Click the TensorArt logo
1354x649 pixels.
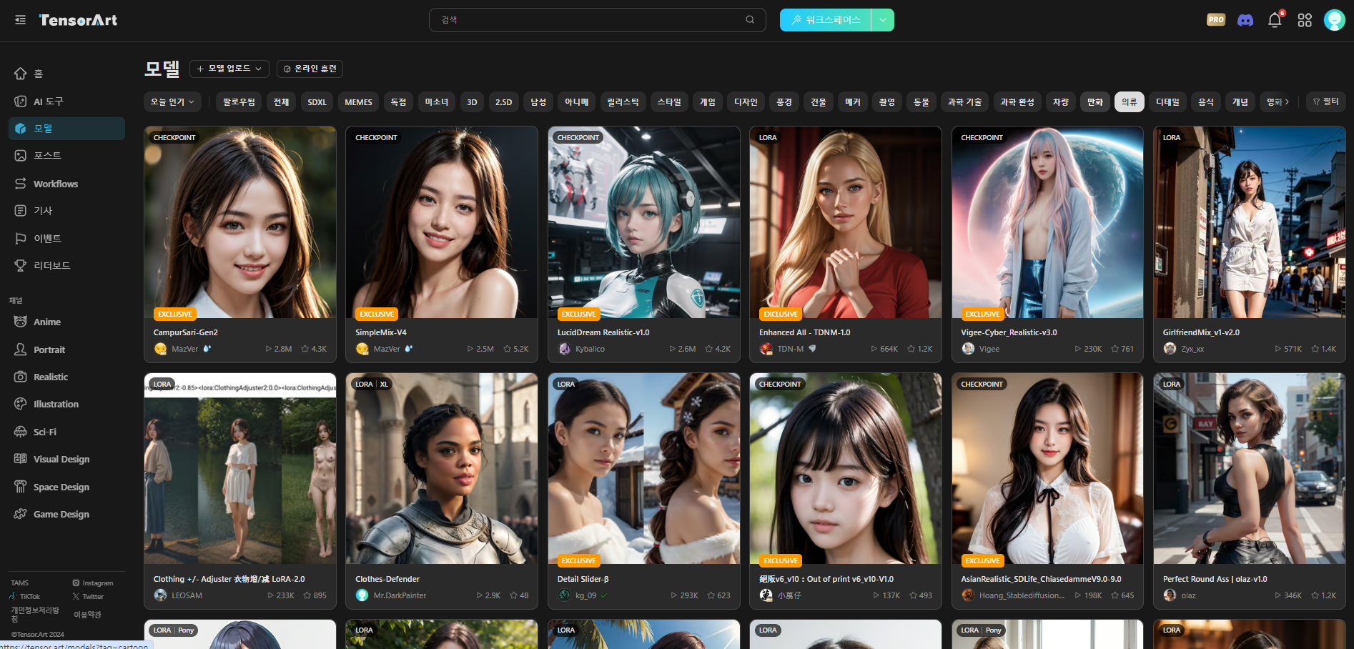click(78, 20)
